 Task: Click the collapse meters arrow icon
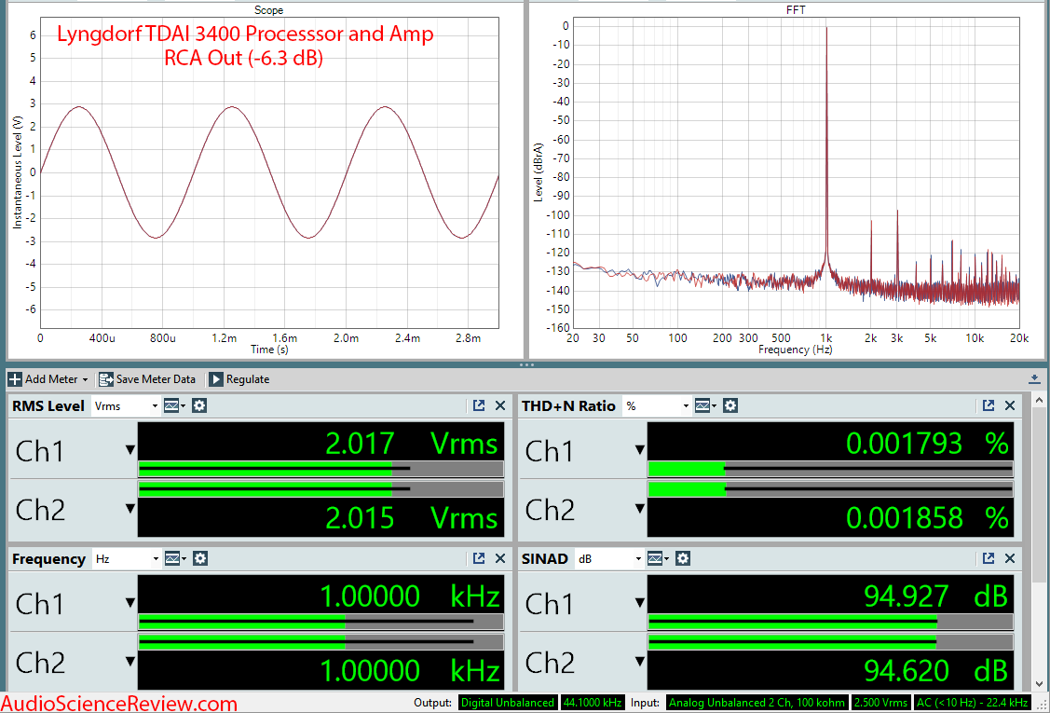(1034, 379)
